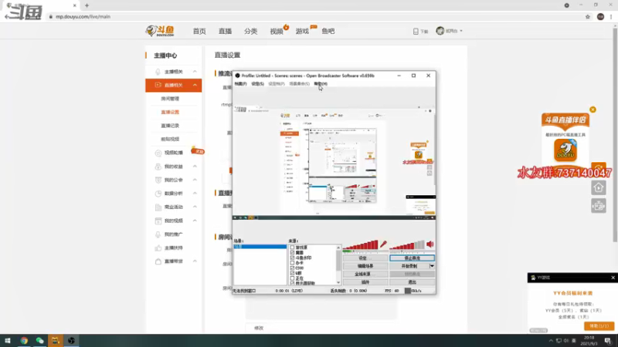Click the Douyu logo in site header
Viewport: 618px width, 347px height.
160,31
